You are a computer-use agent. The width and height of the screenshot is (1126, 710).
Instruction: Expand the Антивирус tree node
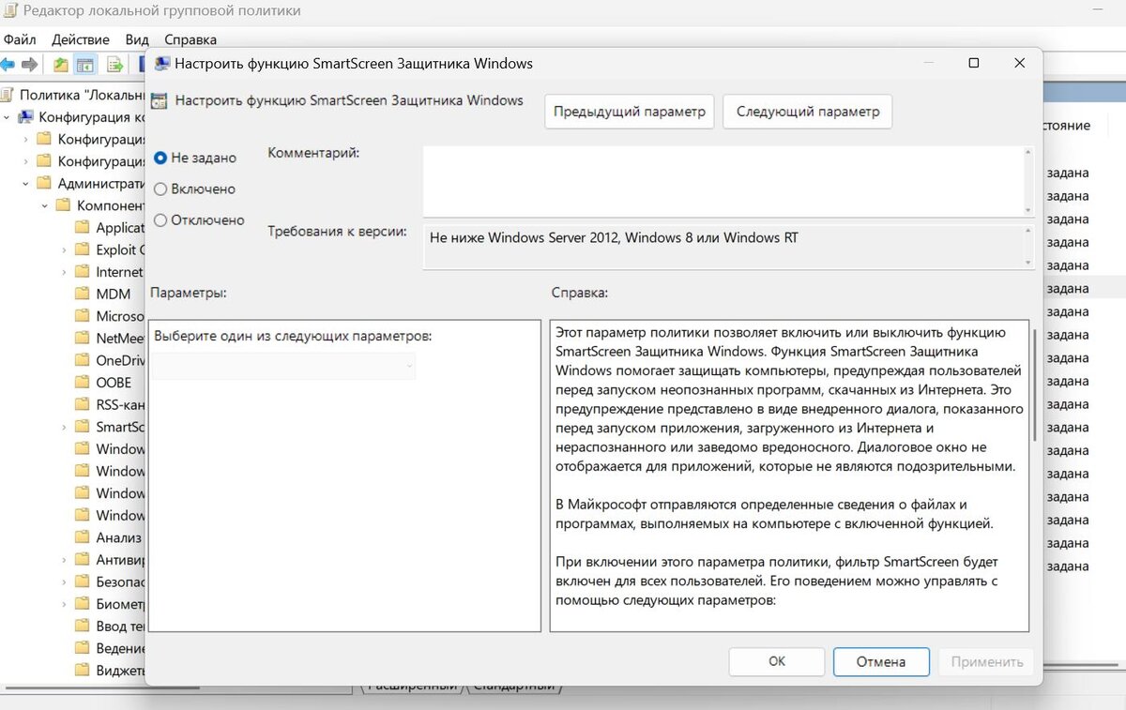(x=63, y=559)
